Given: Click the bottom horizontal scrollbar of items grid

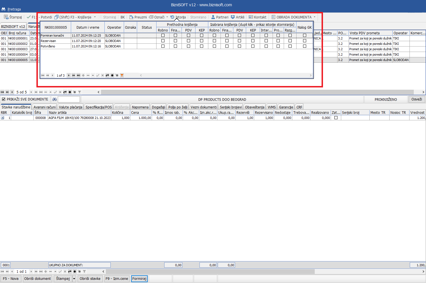Looking at the screenshot, I should 211,271.
